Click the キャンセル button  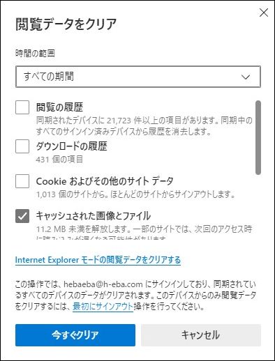(x=201, y=335)
